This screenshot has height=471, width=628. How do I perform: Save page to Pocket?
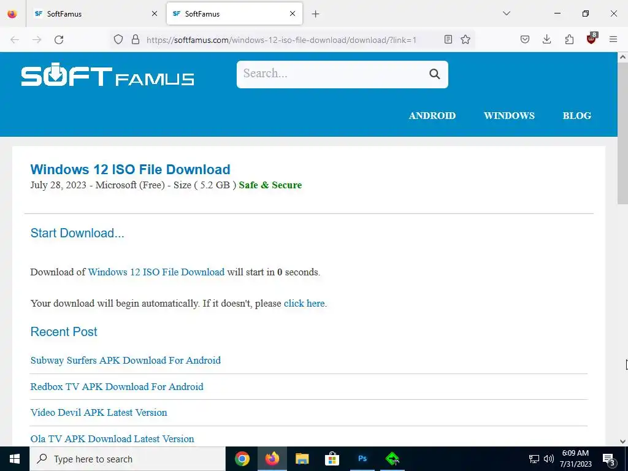(525, 39)
